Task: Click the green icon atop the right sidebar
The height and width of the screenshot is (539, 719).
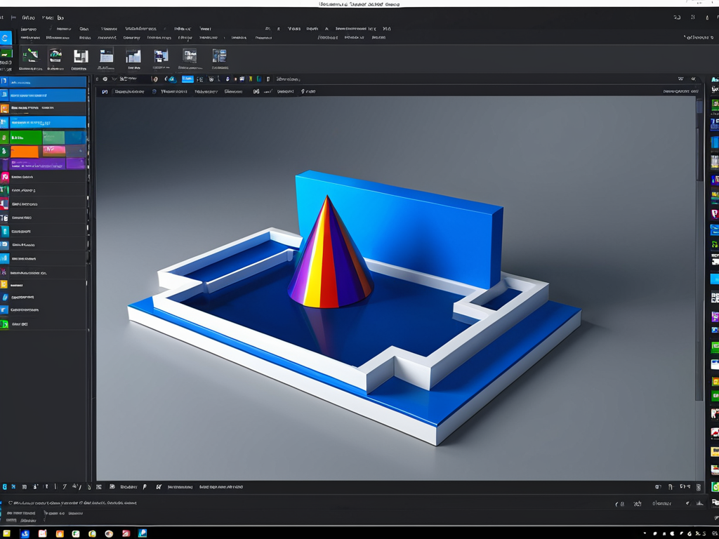Action: (715, 105)
